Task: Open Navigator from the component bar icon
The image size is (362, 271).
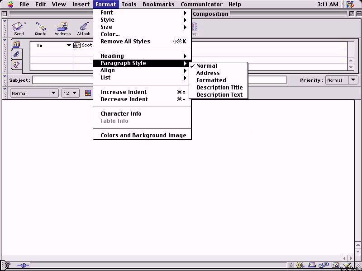Action: [x=300, y=266]
